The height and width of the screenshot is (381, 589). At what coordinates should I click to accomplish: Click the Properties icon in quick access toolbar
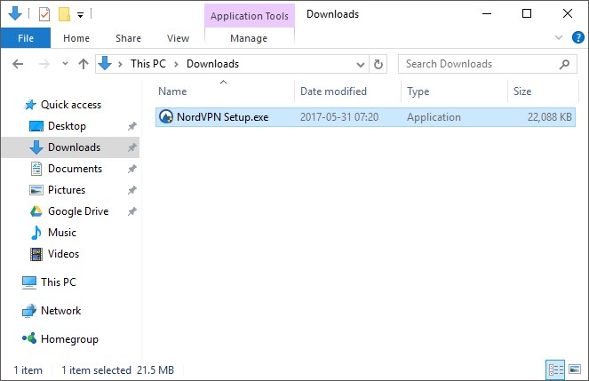pyautogui.click(x=44, y=14)
